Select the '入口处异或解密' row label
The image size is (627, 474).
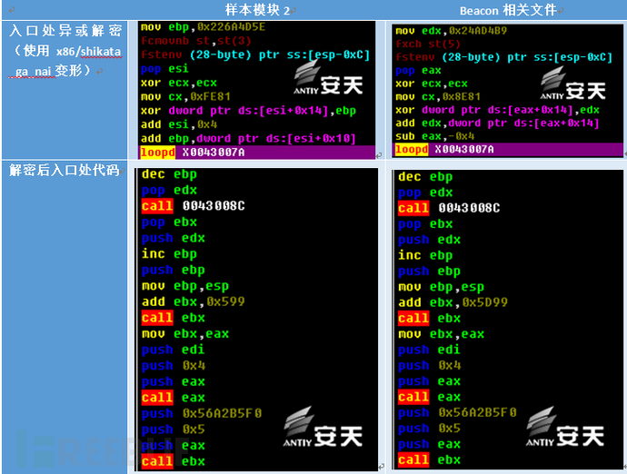[65, 31]
